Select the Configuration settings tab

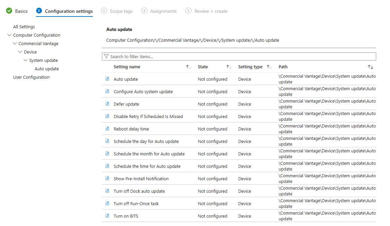click(69, 11)
